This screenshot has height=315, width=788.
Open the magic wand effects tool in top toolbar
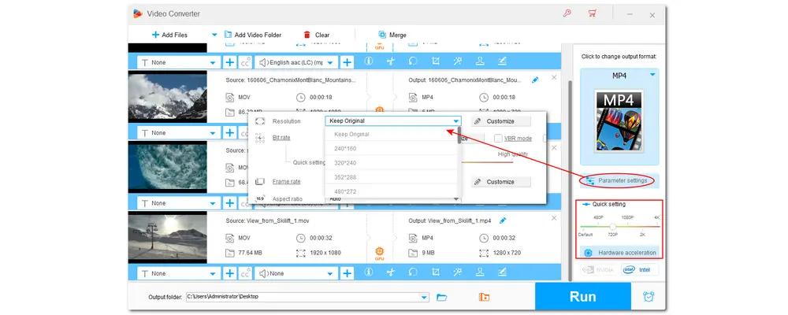coord(457,61)
